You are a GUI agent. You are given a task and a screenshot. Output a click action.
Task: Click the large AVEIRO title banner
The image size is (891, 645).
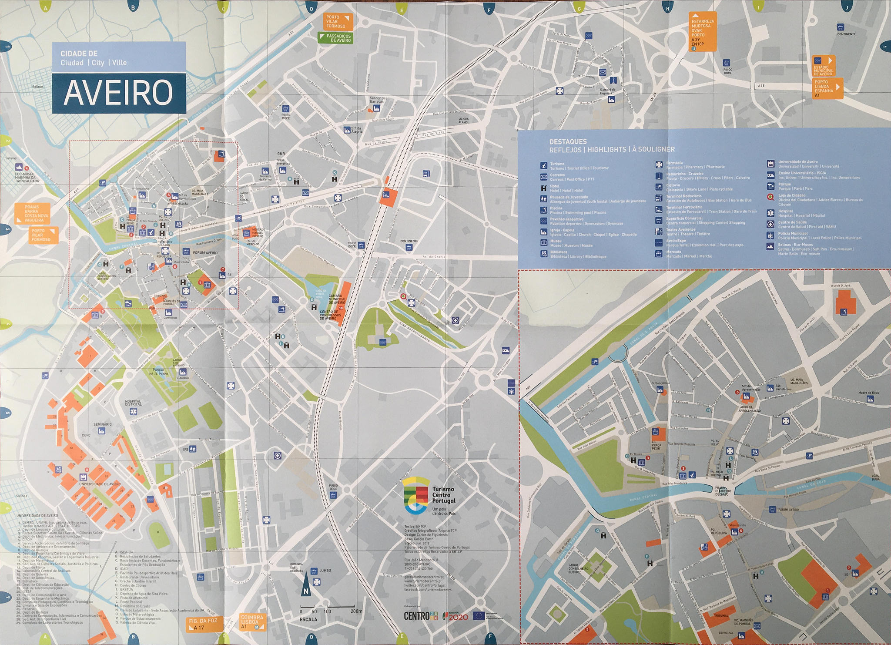tap(119, 93)
